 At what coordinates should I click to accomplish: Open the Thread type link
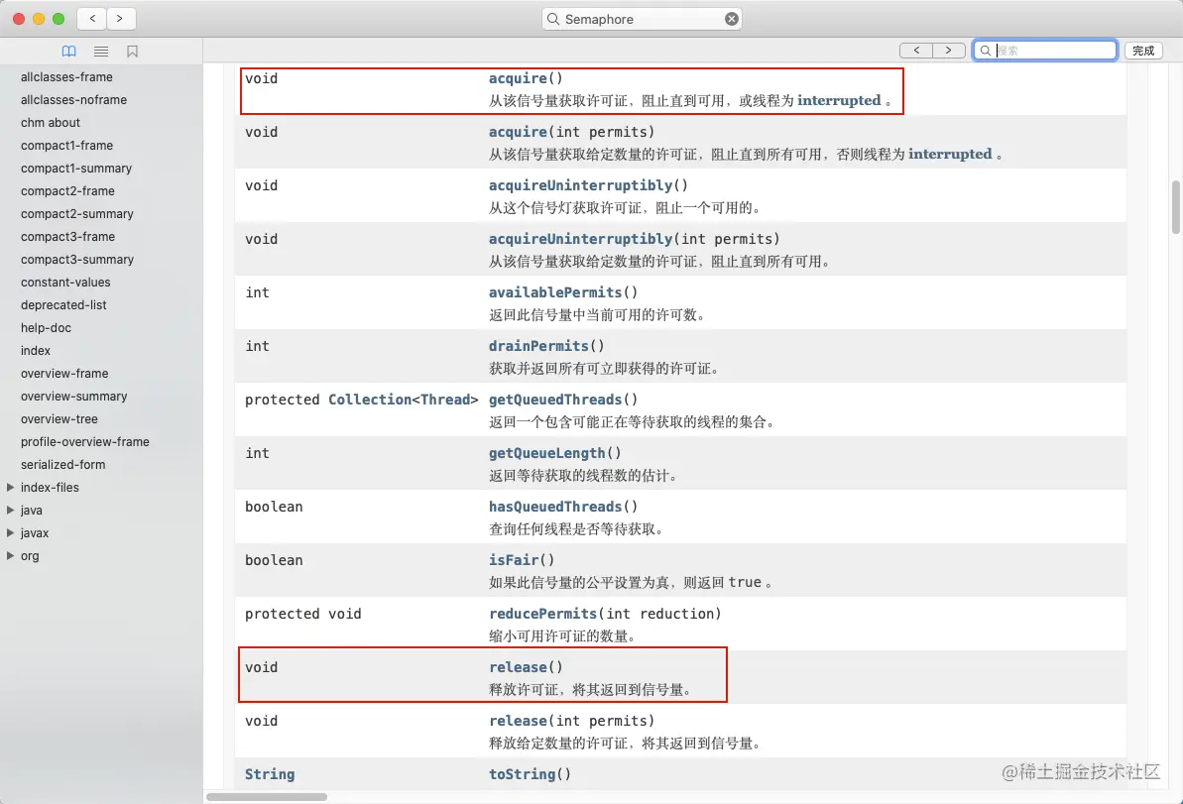click(x=445, y=400)
